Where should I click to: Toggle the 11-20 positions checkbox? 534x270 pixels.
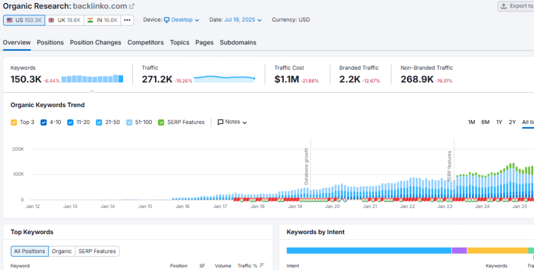[70, 122]
